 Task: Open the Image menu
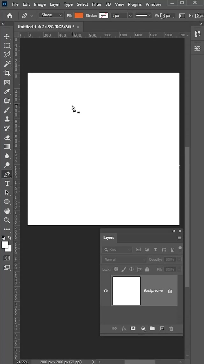pyautogui.click(x=40, y=4)
